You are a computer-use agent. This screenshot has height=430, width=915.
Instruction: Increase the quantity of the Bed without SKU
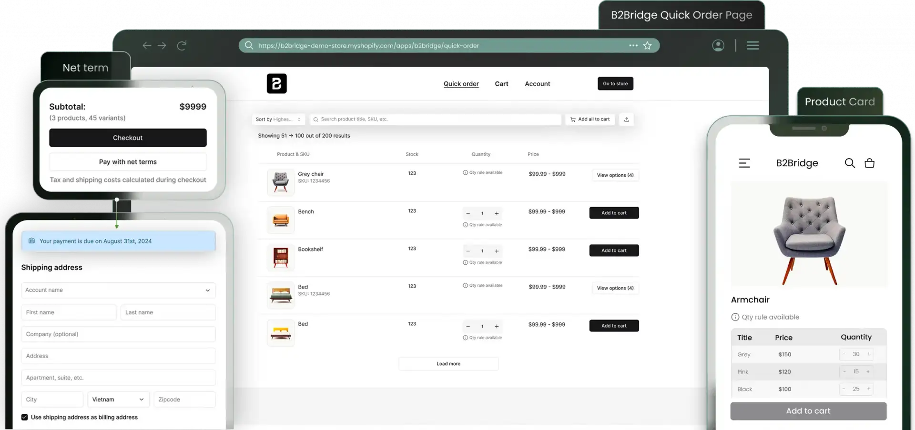tap(497, 326)
